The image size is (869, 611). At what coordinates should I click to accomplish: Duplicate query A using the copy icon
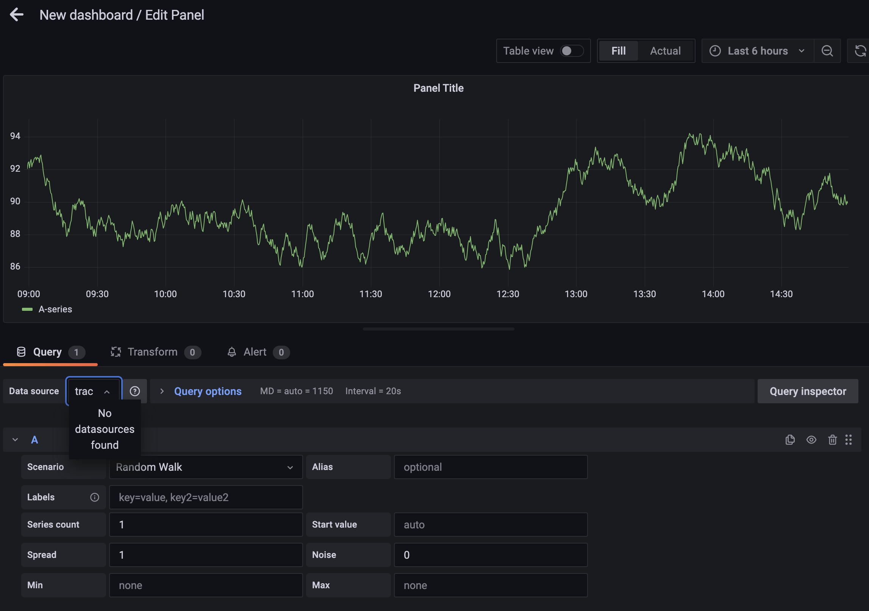coord(790,440)
